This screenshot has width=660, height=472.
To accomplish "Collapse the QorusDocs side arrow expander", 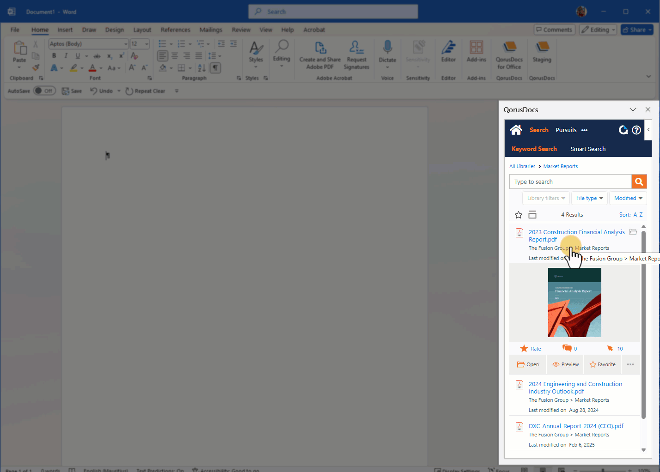I will point(648,130).
